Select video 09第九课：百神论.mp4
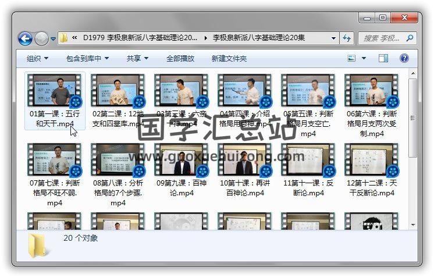Viewport: 434px width, 278px height. click(182, 169)
